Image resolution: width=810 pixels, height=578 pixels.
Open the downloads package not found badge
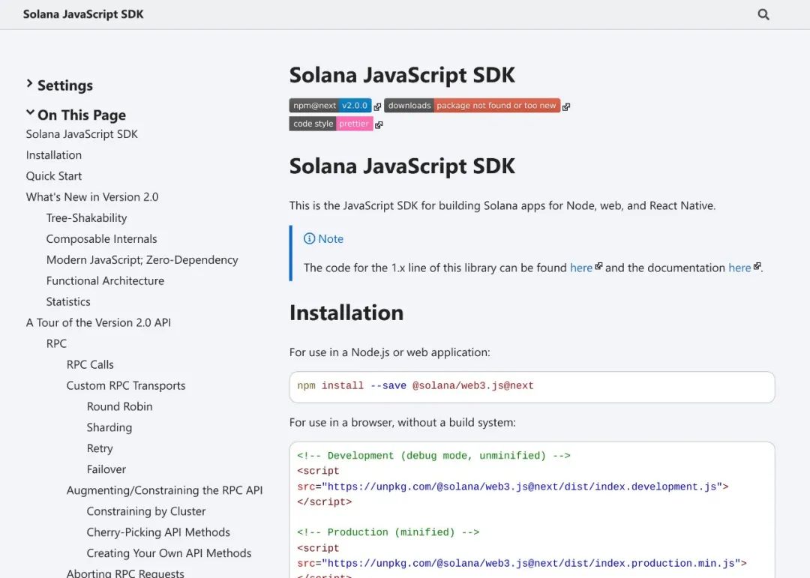click(x=472, y=106)
